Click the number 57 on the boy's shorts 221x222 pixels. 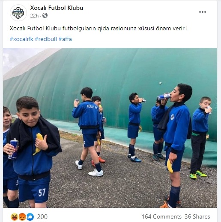click(x=42, y=193)
